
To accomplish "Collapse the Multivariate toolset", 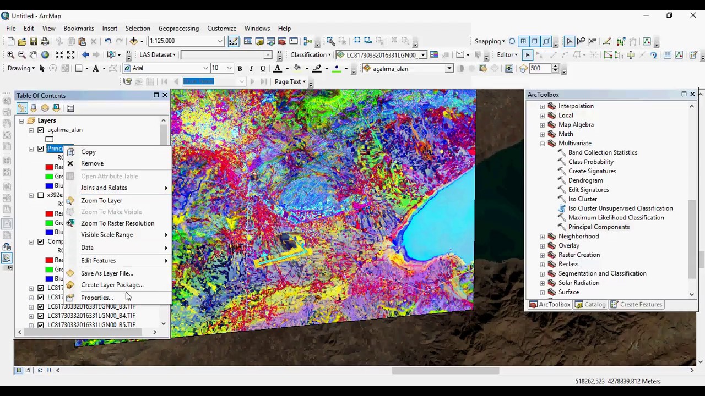I will (x=543, y=144).
